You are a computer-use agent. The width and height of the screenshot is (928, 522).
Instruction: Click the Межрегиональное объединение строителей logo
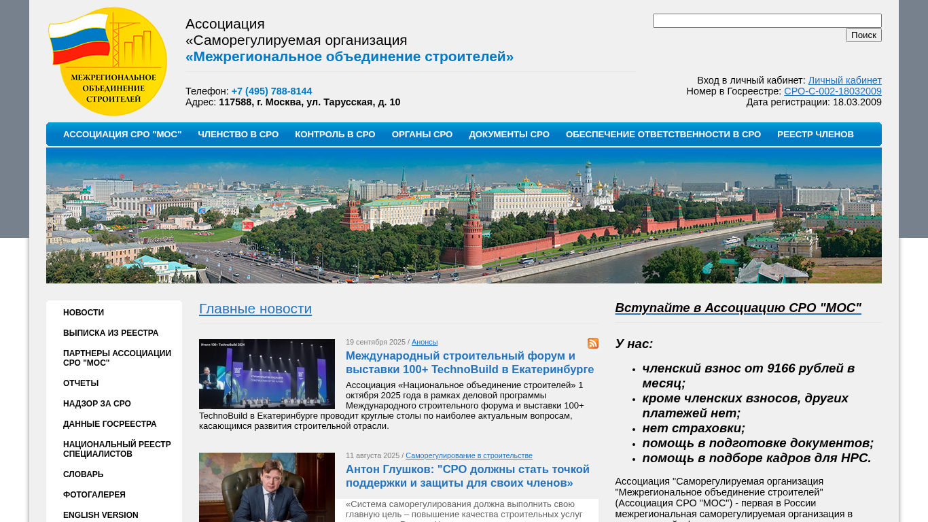click(107, 61)
